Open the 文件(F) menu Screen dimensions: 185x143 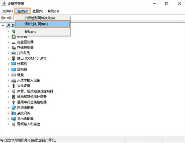point(7,11)
